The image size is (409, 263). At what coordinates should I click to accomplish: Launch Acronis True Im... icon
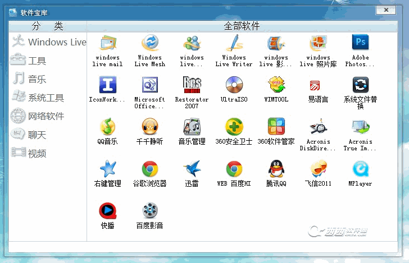pyautogui.click(x=361, y=127)
